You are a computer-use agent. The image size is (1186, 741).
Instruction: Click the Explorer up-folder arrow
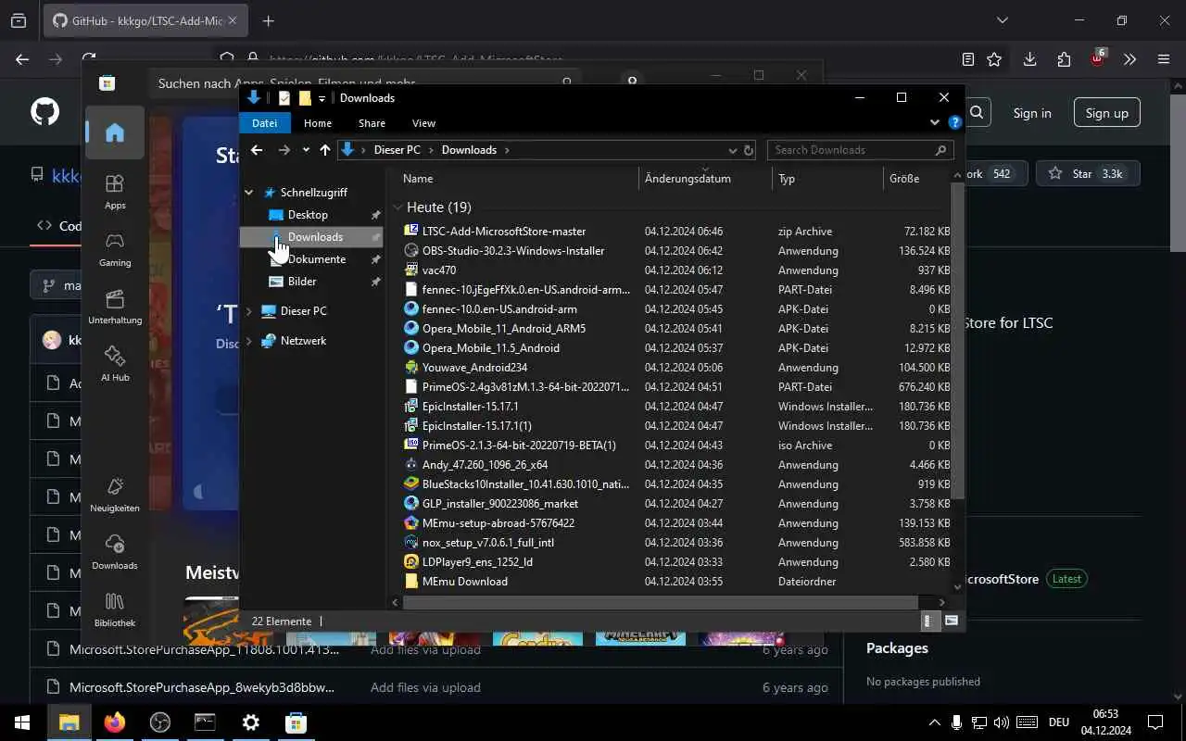324,150
